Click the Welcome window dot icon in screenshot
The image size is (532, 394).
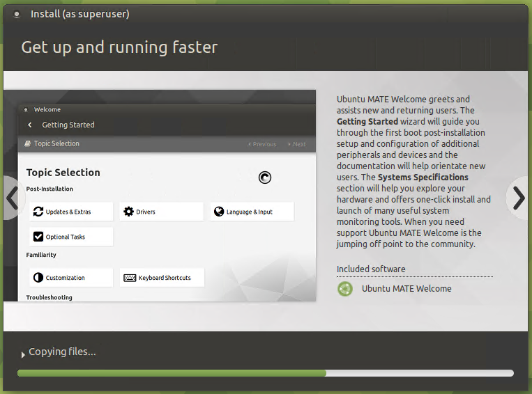26,109
